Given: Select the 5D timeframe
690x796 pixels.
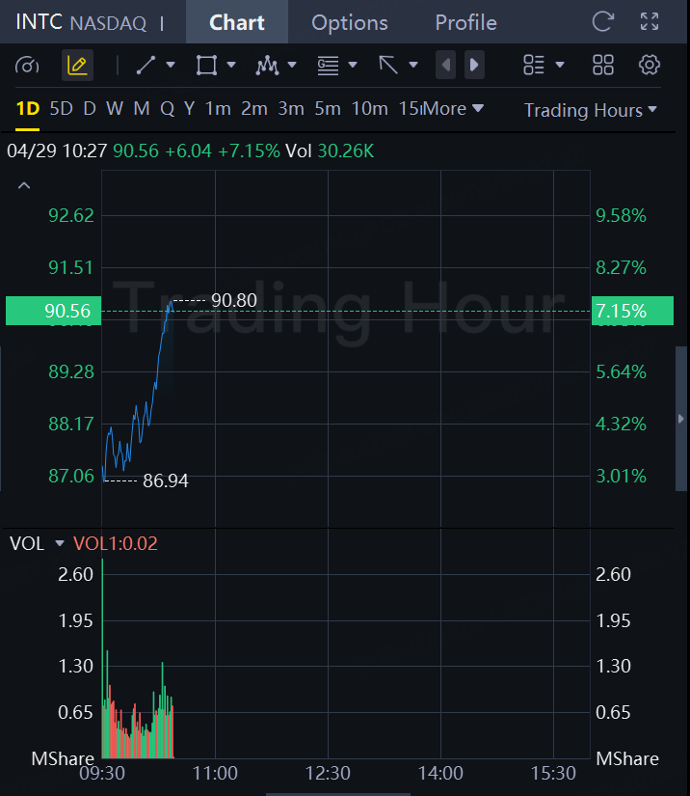Looking at the screenshot, I should [62, 109].
